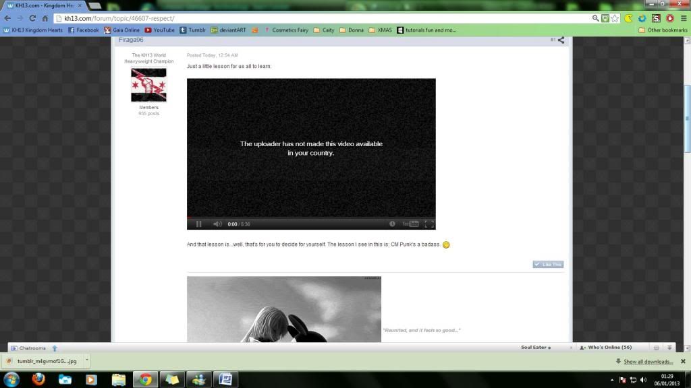The width and height of the screenshot is (691, 388).
Task: Pause the embedded YouTube video
Action: pos(198,224)
